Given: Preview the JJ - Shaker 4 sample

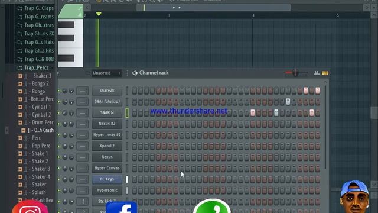Looking at the screenshot, I should point(37,176).
